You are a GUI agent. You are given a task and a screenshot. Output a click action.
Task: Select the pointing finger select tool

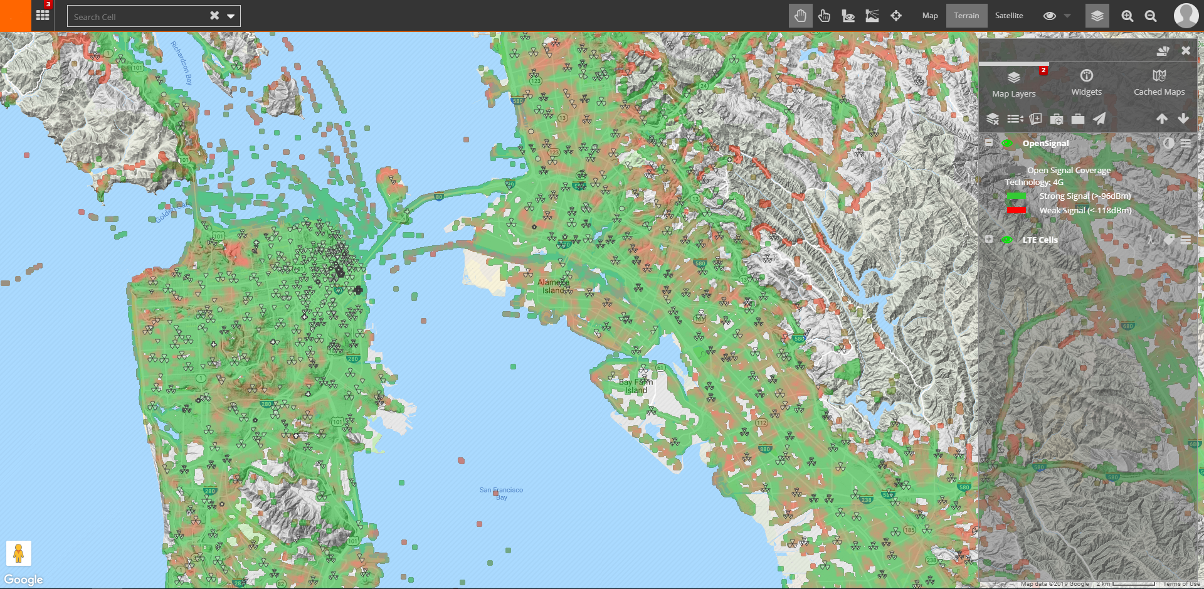pos(824,16)
